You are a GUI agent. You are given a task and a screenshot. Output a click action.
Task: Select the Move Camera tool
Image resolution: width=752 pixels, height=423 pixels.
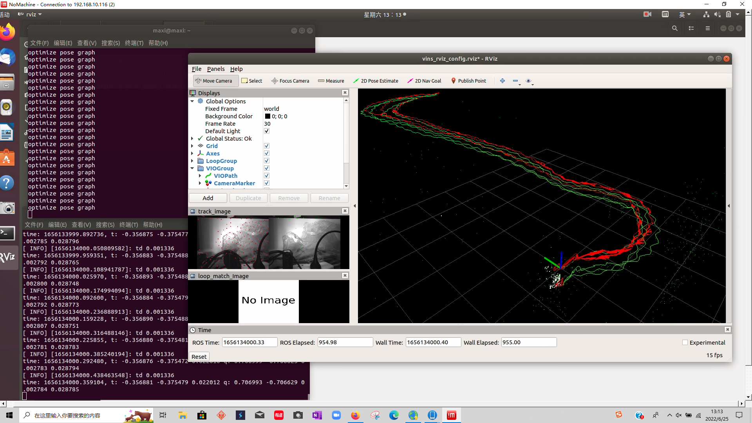coord(214,81)
